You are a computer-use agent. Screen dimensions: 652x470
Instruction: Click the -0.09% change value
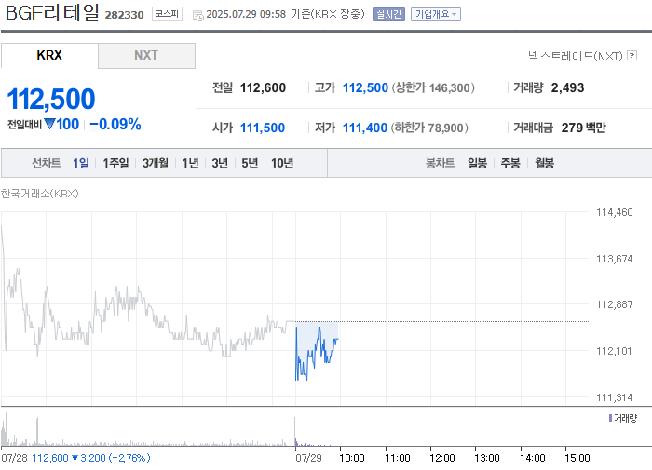tap(115, 125)
